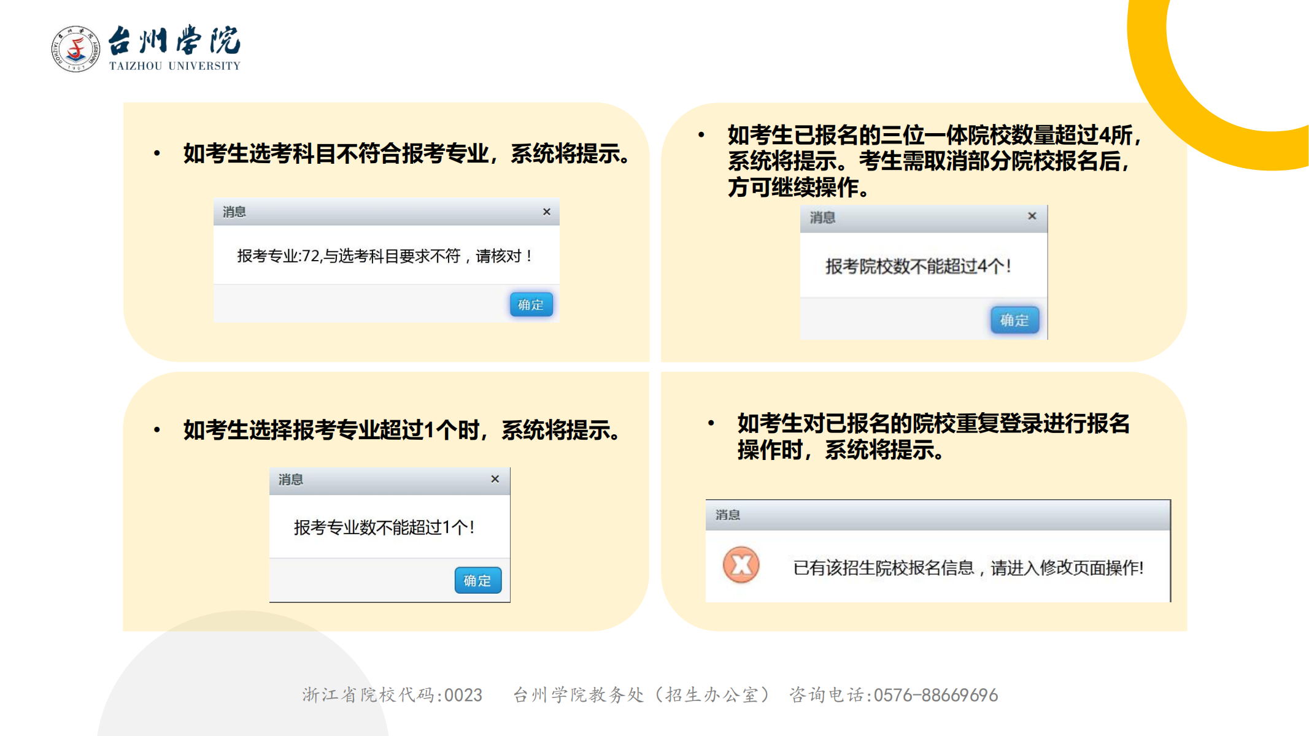Viewport: 1309px width, 736px height.
Task: Click footer 咨询电话:0576-88669696
Action: click(x=894, y=695)
